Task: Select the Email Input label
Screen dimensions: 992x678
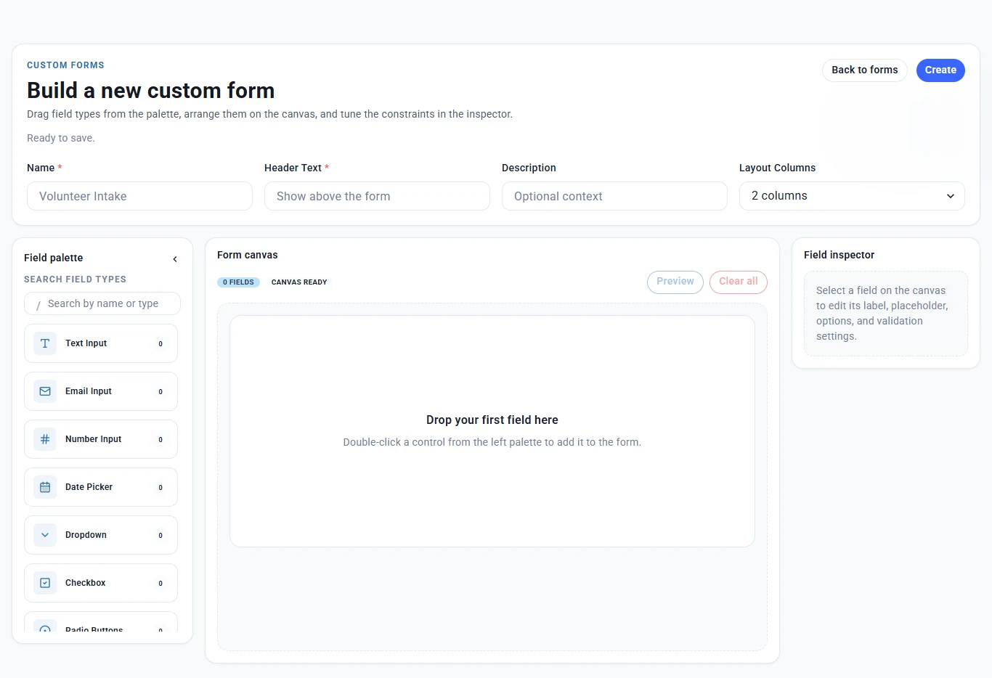Action: 89,391
